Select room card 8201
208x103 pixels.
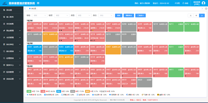tap(34, 27)
